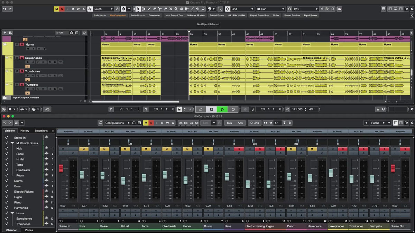The height and width of the screenshot is (233, 415).
Task: Open the 1/16 quantize preset dropdown
Action: tap(304, 9)
